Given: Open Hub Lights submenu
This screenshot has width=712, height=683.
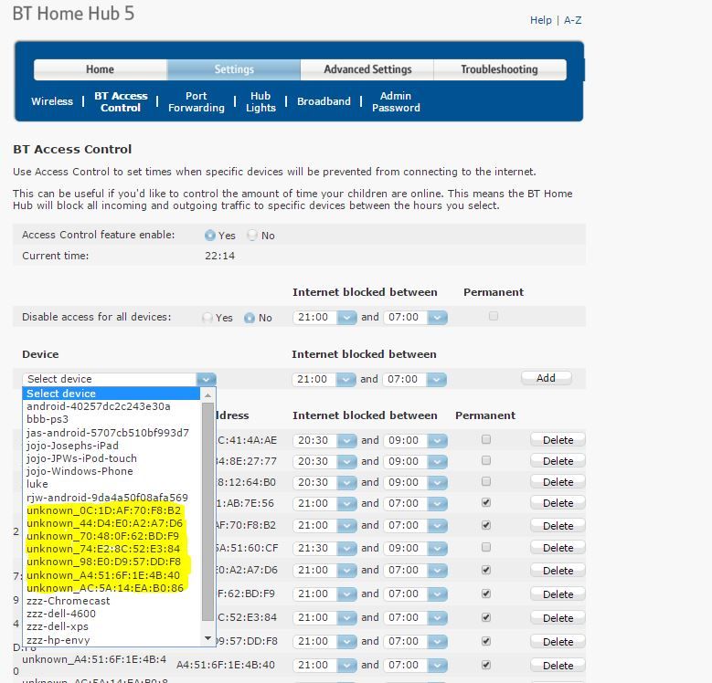Looking at the screenshot, I should pyautogui.click(x=260, y=101).
